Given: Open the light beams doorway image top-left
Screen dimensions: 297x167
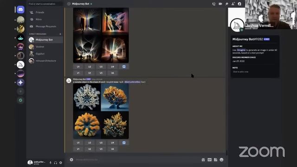Looking at the screenshot, I should point(87,21).
